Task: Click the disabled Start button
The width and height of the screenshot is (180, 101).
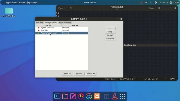Action: click(x=110, y=28)
